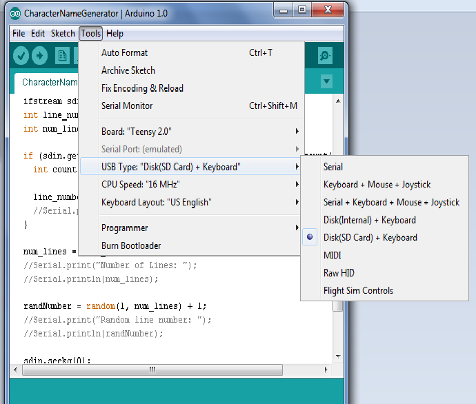476x404 pixels.
Task: Click the Upload arrow toolbar icon
Action: (x=40, y=56)
